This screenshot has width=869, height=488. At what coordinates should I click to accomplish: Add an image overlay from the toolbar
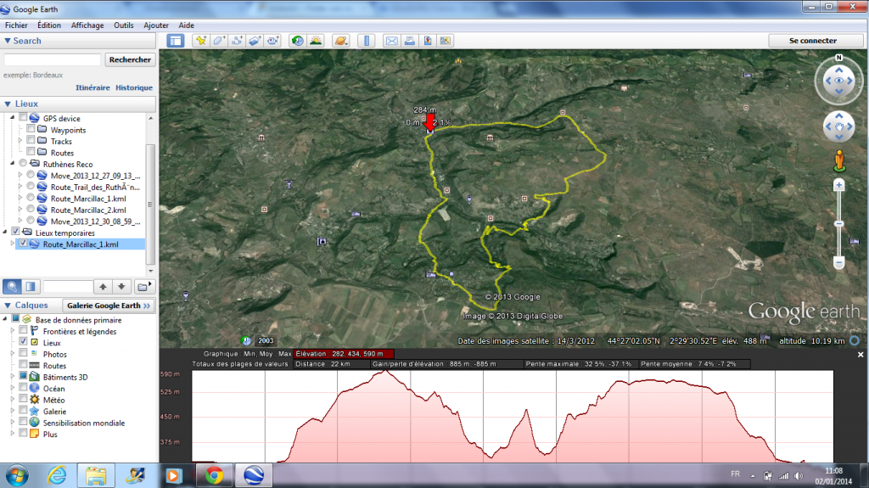[255, 41]
